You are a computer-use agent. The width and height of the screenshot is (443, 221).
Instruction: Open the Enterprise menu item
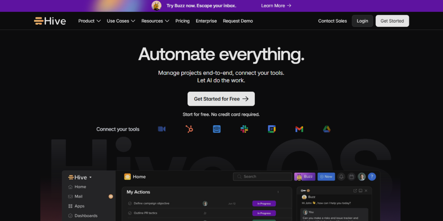(x=206, y=21)
